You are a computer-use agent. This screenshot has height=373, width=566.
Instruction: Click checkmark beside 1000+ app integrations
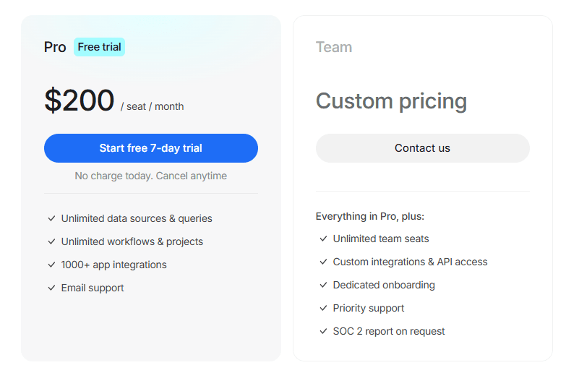point(51,265)
